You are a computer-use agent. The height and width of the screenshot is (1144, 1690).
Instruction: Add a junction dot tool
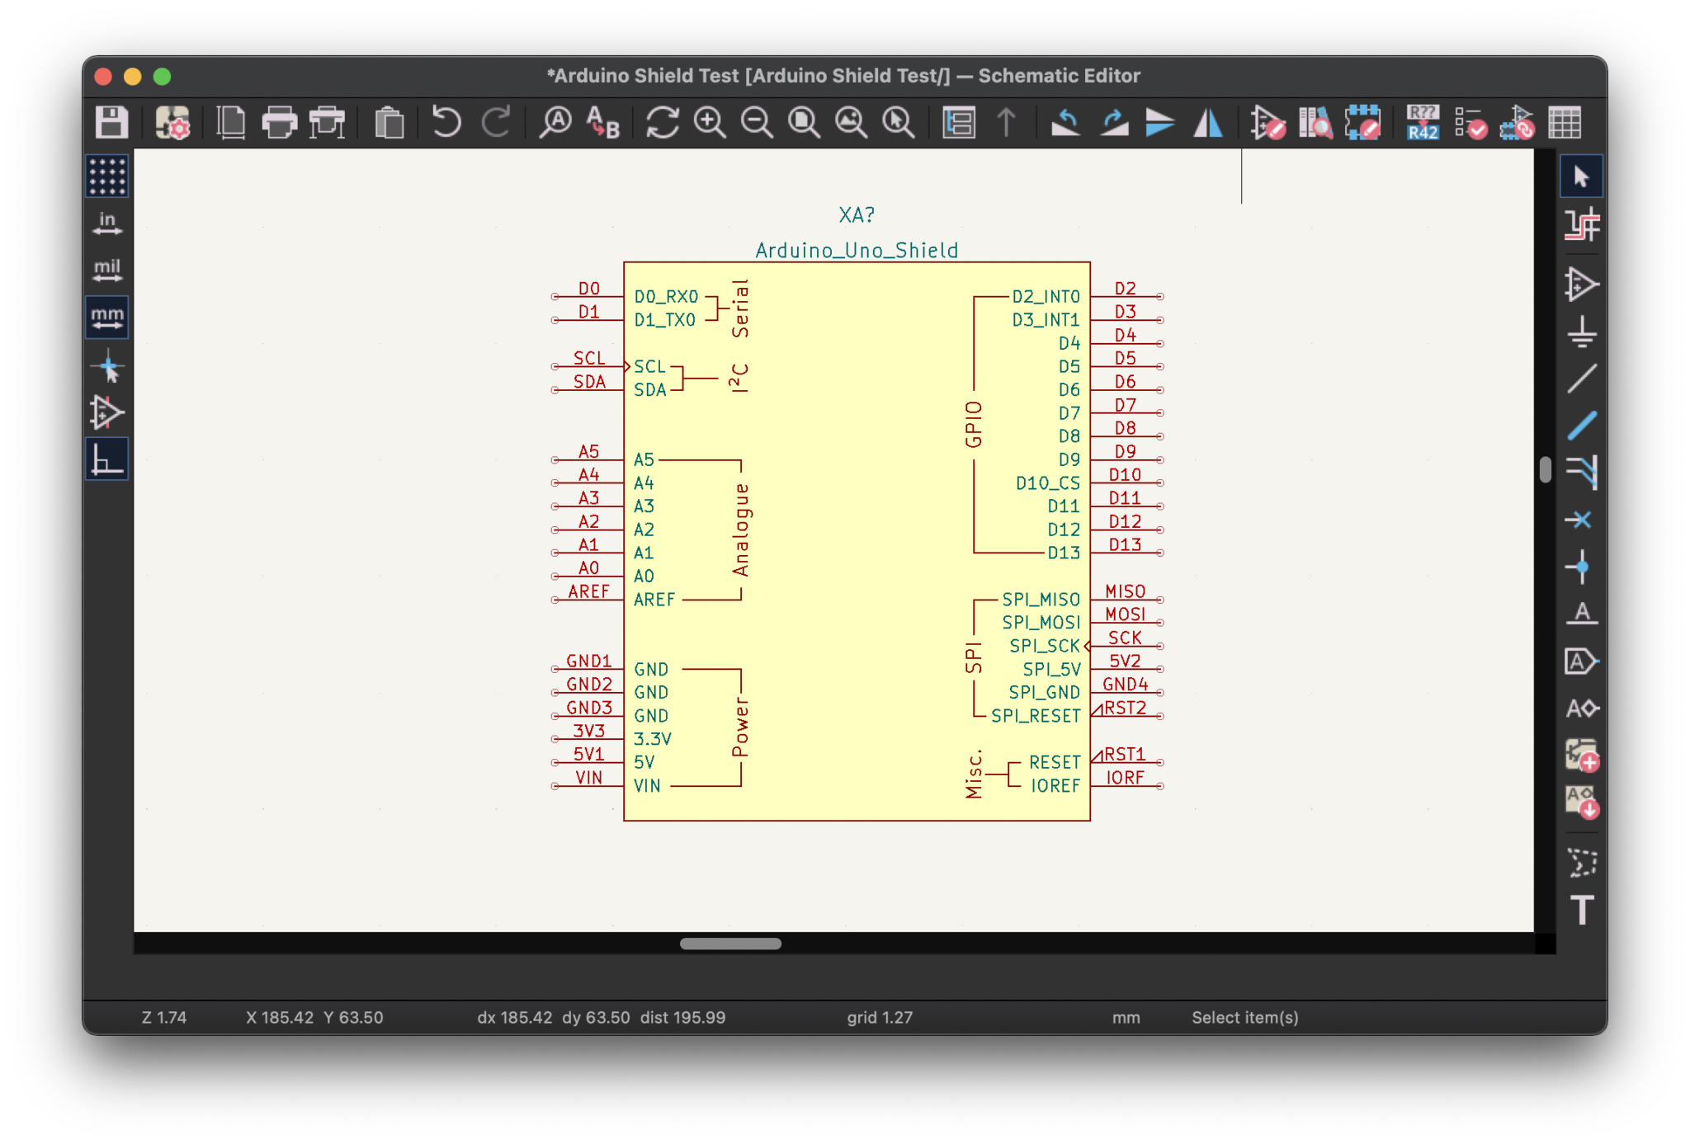[1581, 567]
